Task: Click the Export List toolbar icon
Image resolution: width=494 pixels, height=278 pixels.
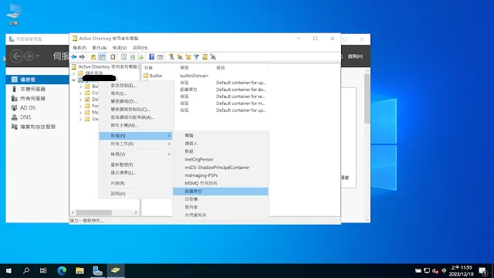Action: (140, 57)
